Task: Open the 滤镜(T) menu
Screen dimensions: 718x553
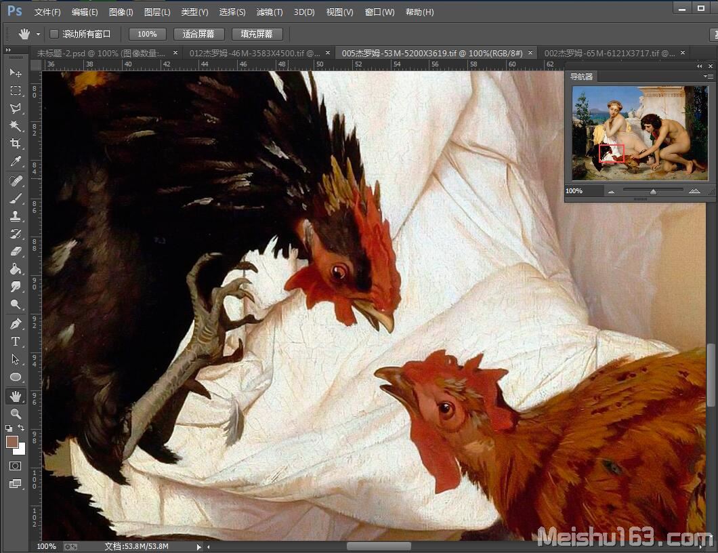Action: click(270, 12)
